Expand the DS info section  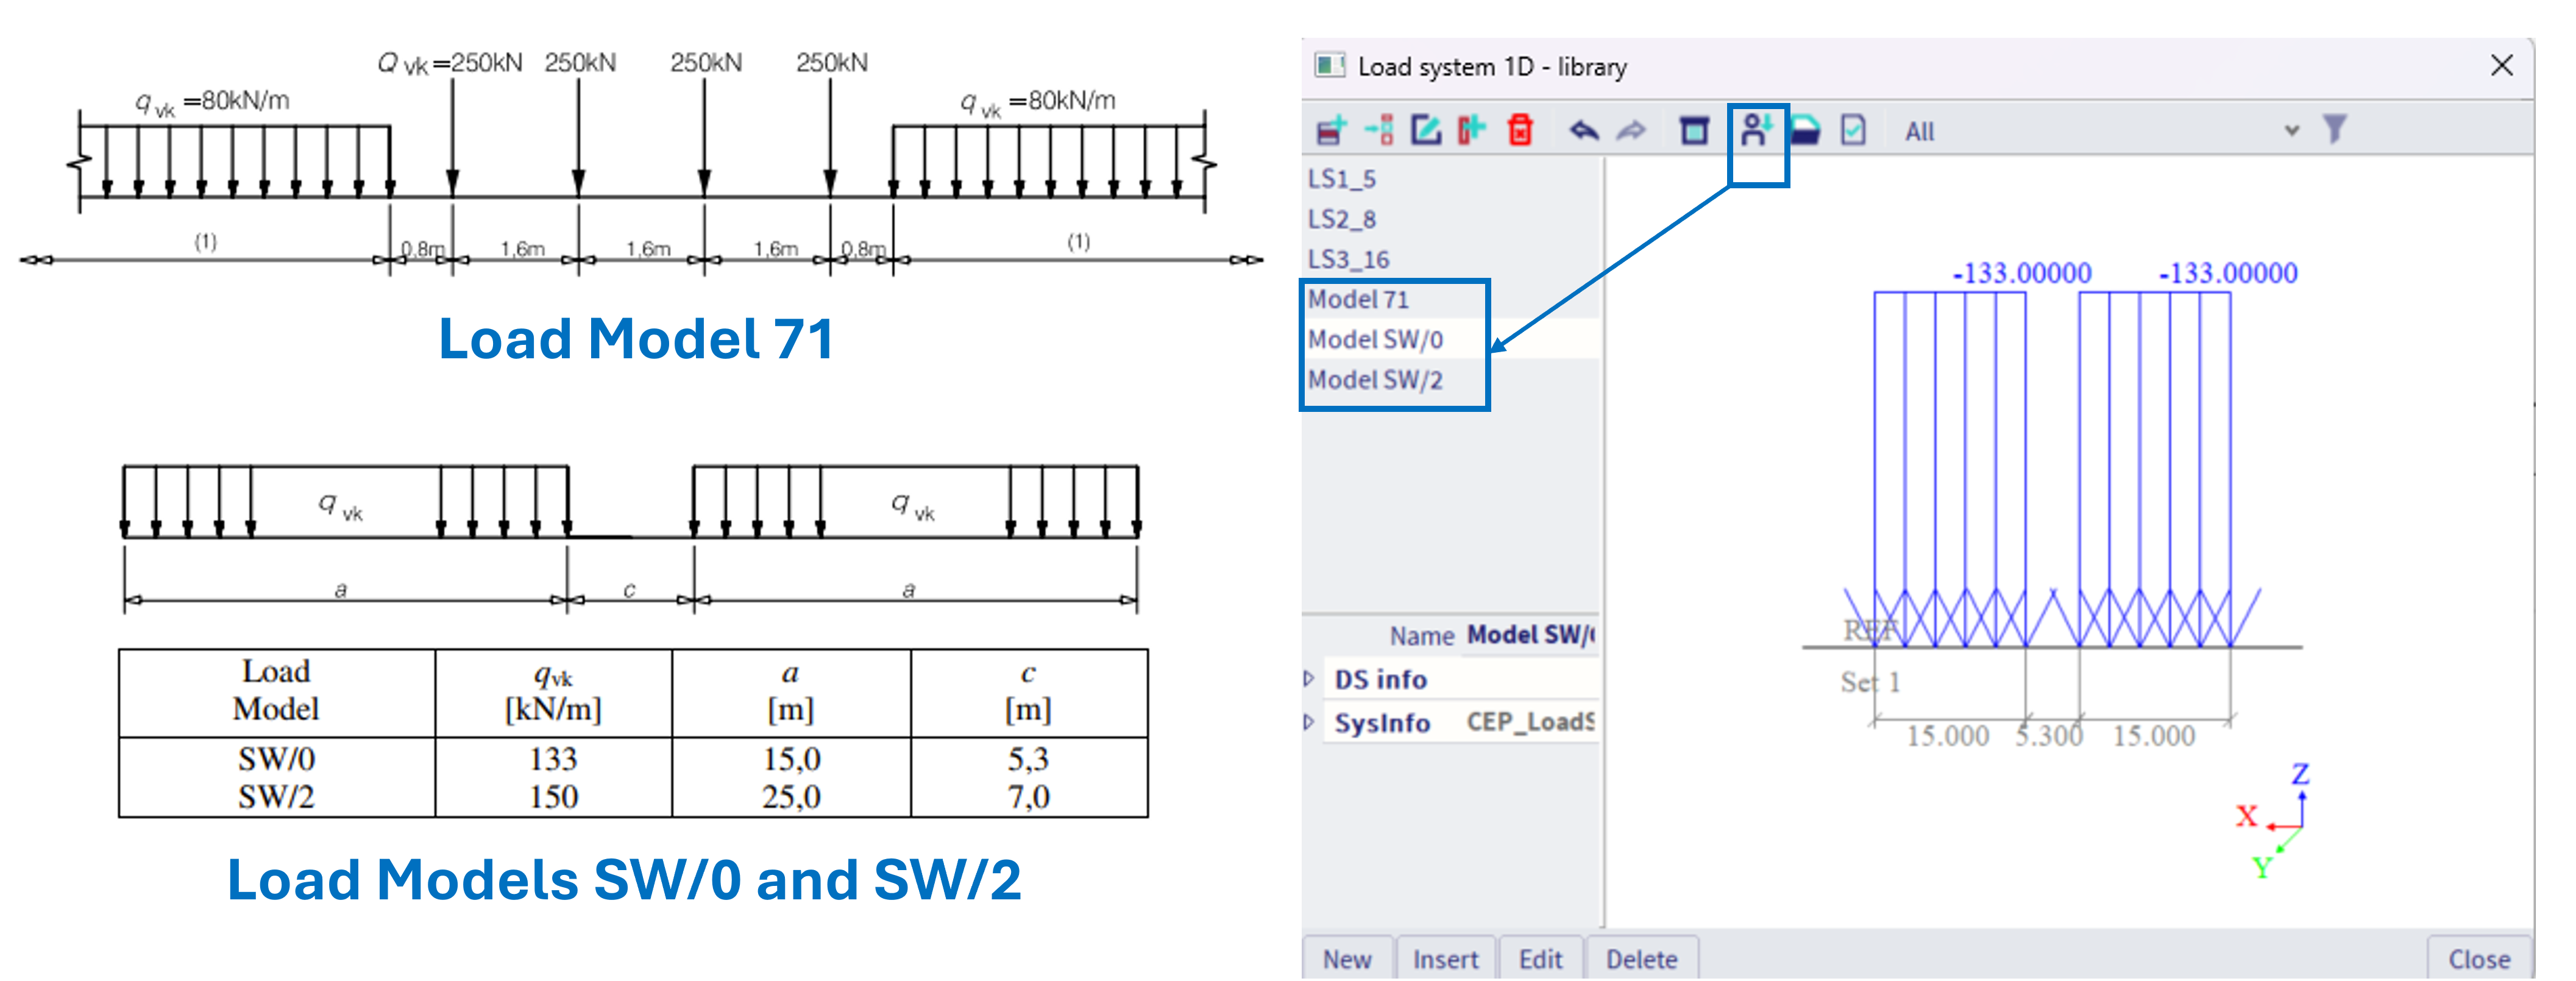click(x=1308, y=679)
